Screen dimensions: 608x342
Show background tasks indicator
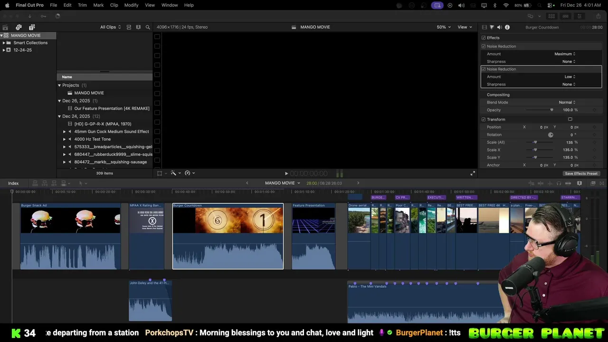(x=57, y=16)
